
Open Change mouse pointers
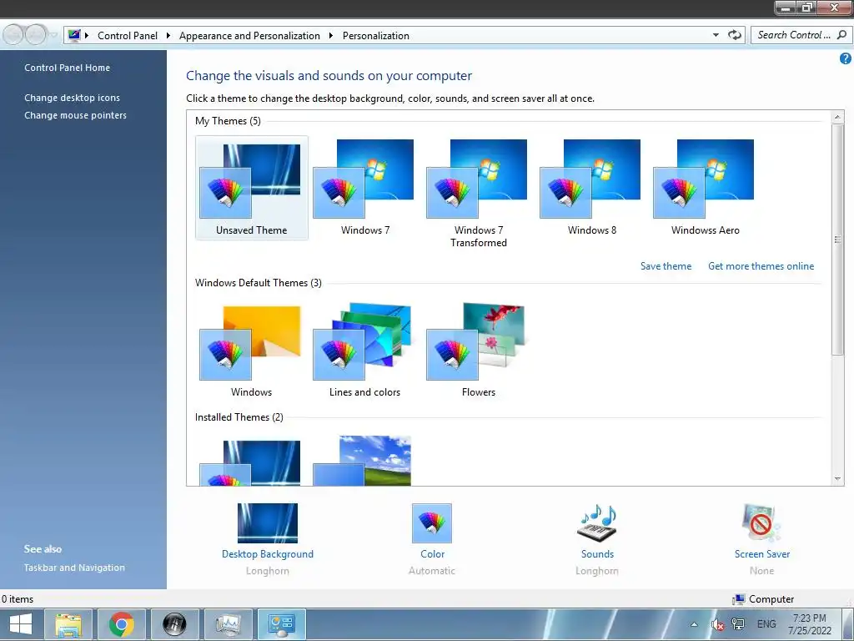click(75, 115)
